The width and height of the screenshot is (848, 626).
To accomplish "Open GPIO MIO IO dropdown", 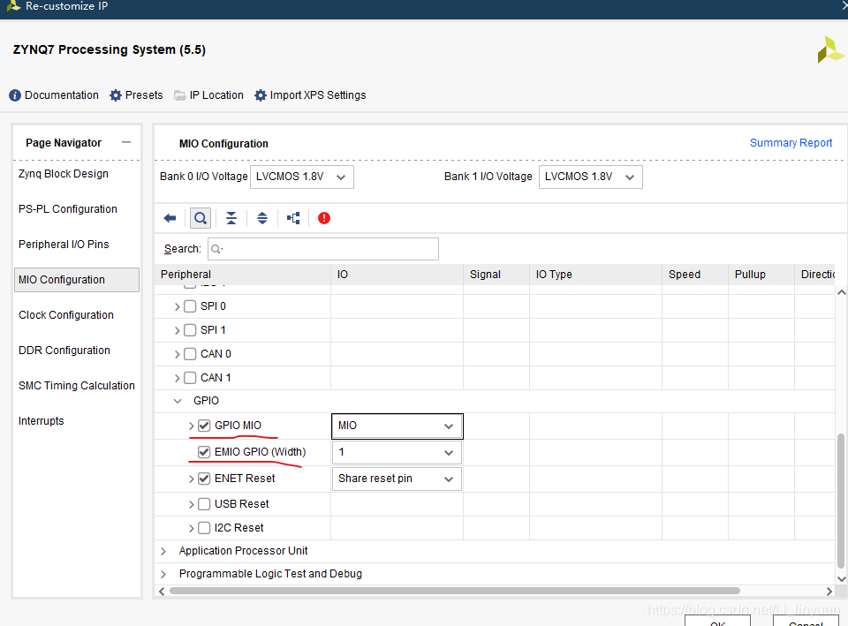I will pos(397,426).
